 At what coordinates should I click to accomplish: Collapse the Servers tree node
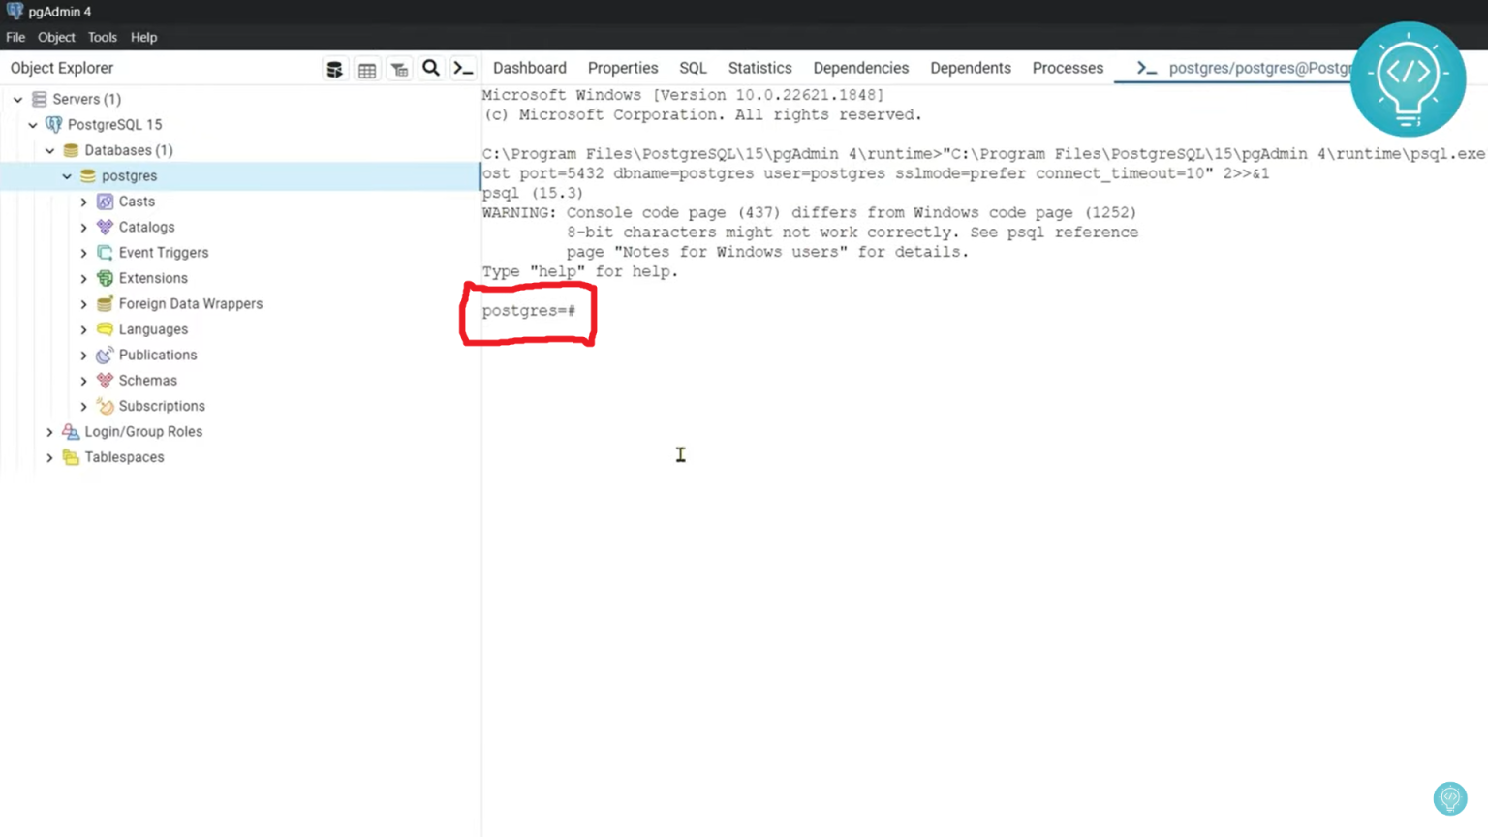click(x=17, y=99)
